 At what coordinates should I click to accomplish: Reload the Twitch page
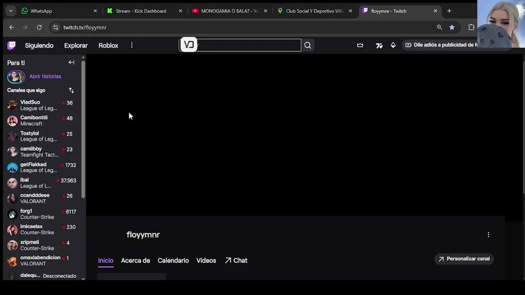[39, 27]
